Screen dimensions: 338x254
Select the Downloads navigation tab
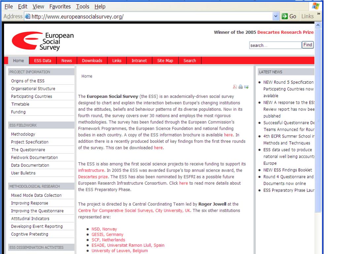92,61
